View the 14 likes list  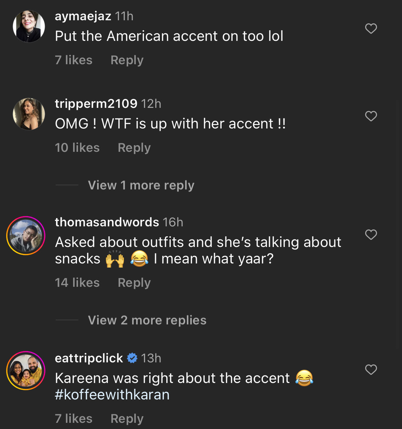(77, 283)
